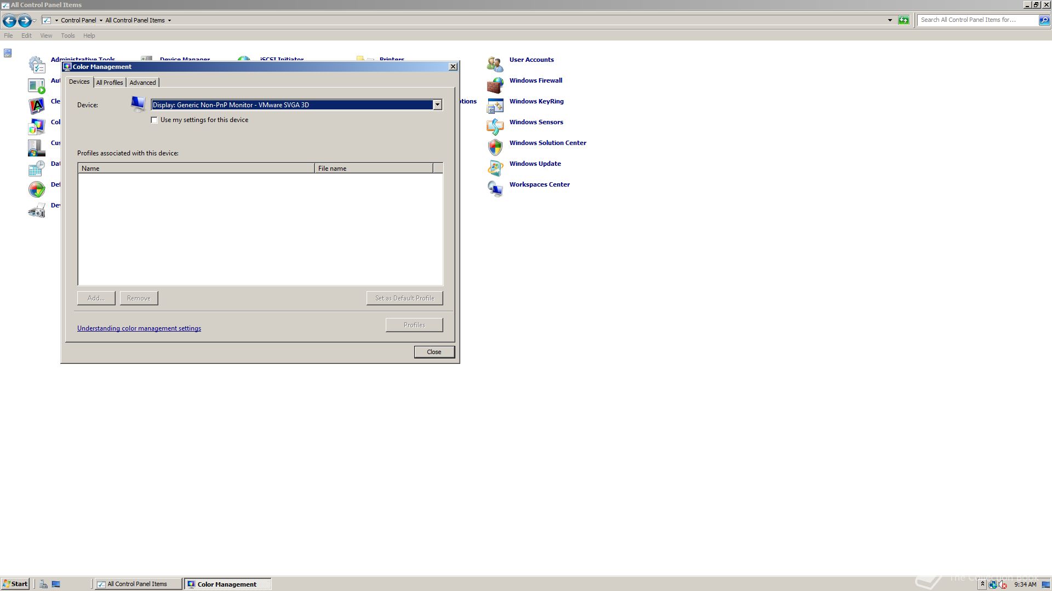
Task: Switch to the All Profiles tab
Action: point(110,83)
